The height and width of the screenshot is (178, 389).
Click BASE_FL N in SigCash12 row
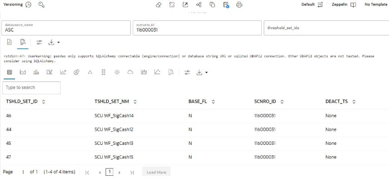coord(190,129)
